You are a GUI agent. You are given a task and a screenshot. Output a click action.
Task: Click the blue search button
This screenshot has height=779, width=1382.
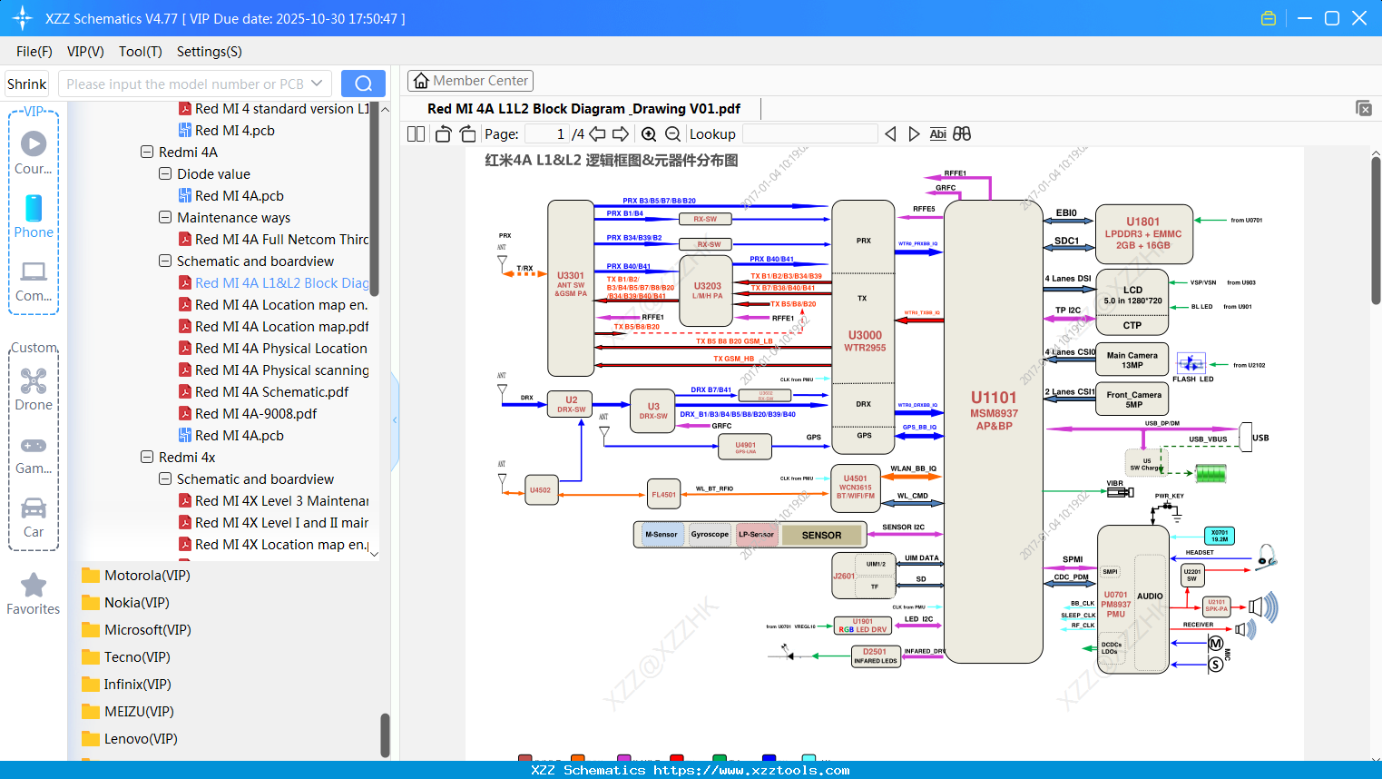point(363,84)
